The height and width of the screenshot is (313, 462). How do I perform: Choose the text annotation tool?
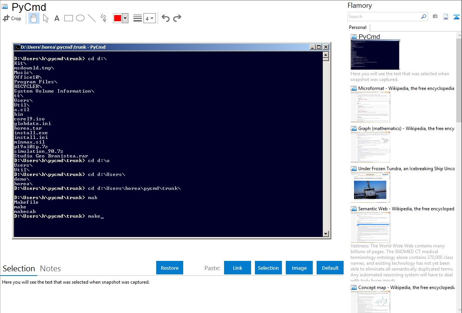point(57,18)
